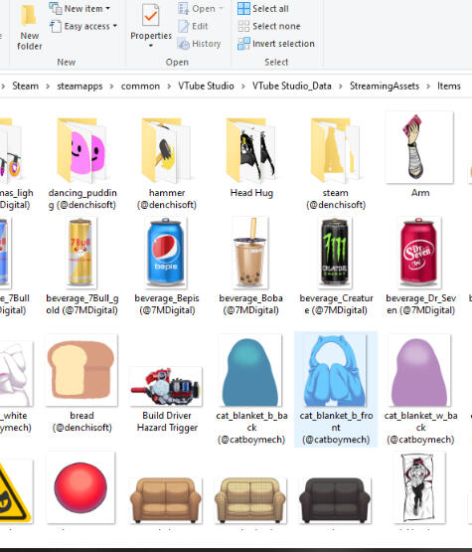Screen dimensions: 472x552
Task: Select the red ball image
Action: [80, 488]
